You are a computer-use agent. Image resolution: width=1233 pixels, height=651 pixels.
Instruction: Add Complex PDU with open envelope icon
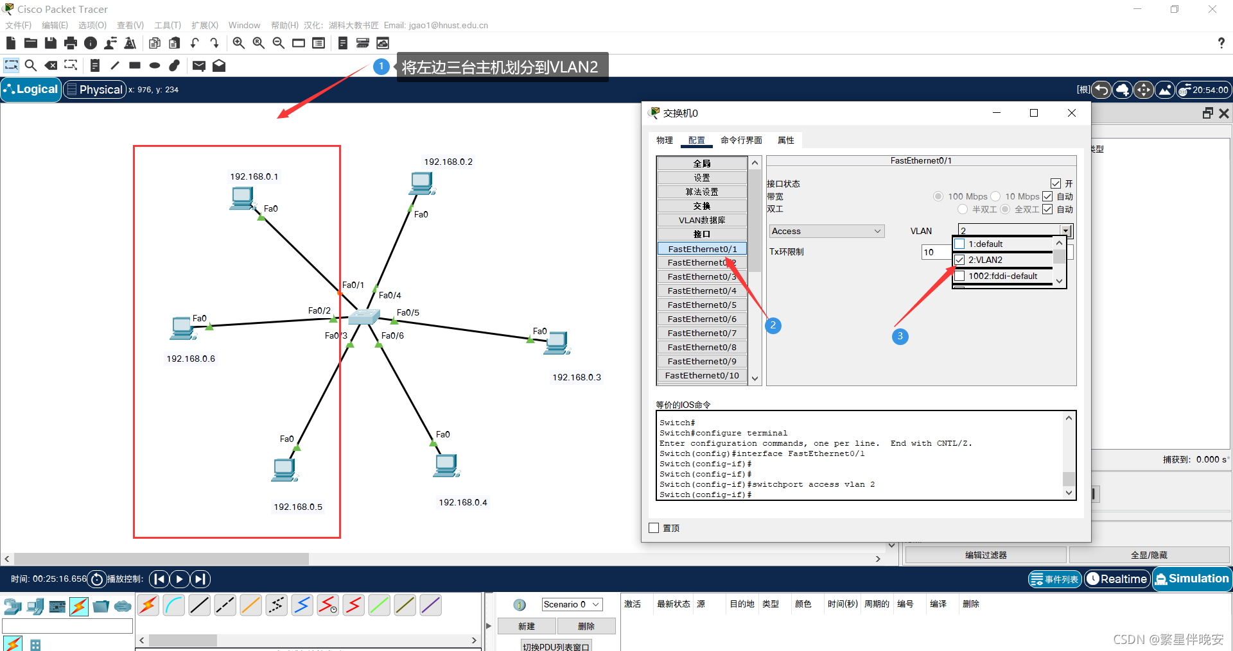219,65
